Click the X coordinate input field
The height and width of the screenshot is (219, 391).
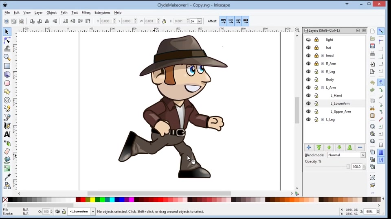click(107, 21)
